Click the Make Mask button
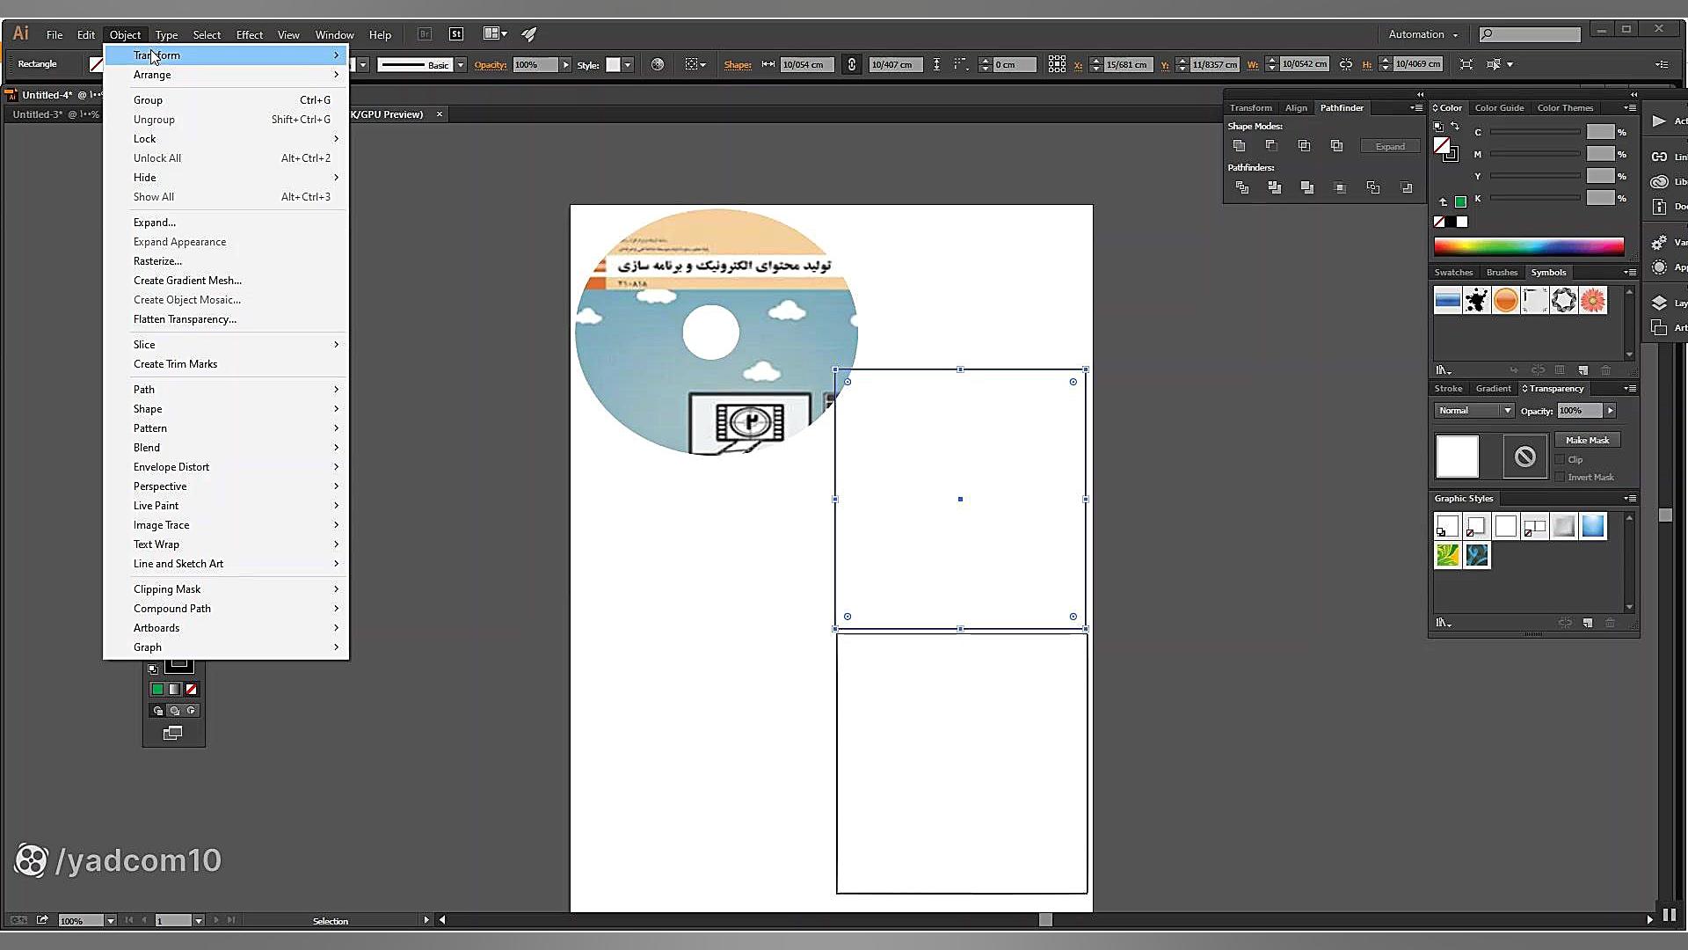Screen dimensions: 1688x950 pyautogui.click(x=1587, y=441)
